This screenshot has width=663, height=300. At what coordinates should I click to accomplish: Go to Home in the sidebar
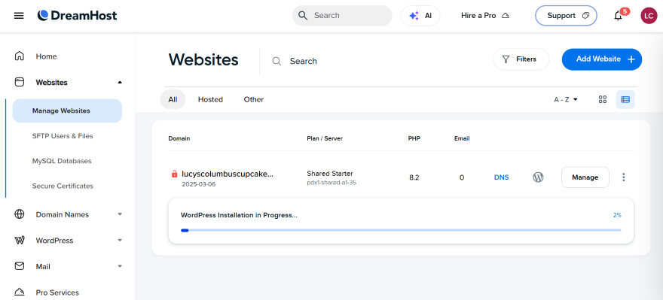coord(46,56)
